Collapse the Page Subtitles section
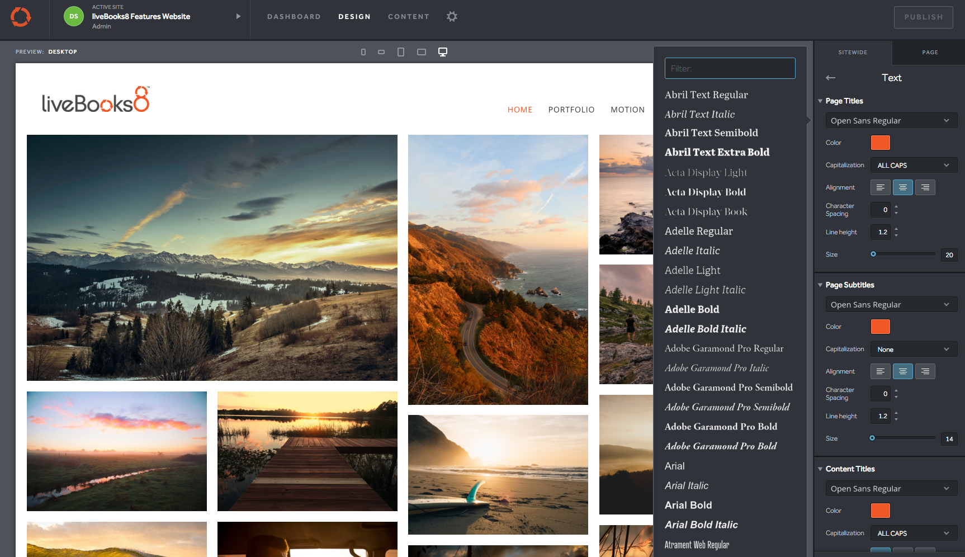The image size is (965, 557). pyautogui.click(x=820, y=285)
